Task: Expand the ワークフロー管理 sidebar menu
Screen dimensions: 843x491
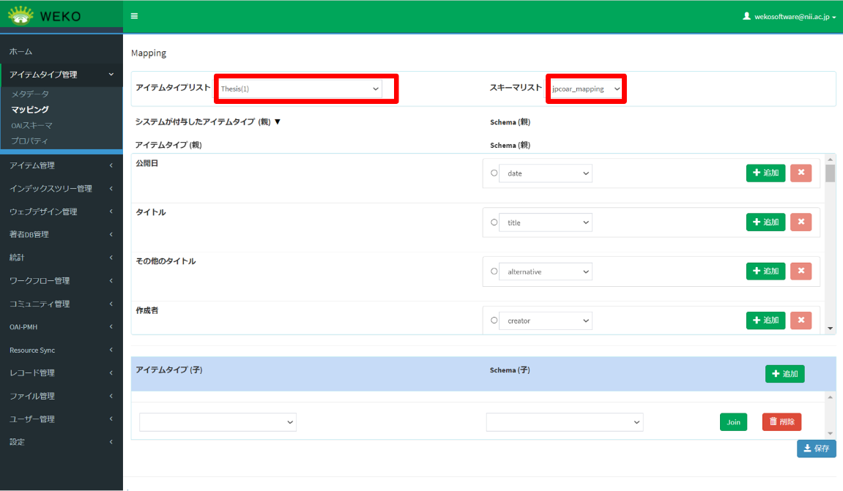Action: (x=61, y=280)
